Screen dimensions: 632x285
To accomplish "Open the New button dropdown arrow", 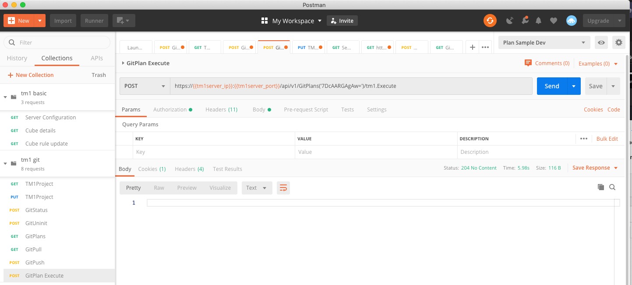I will point(39,21).
